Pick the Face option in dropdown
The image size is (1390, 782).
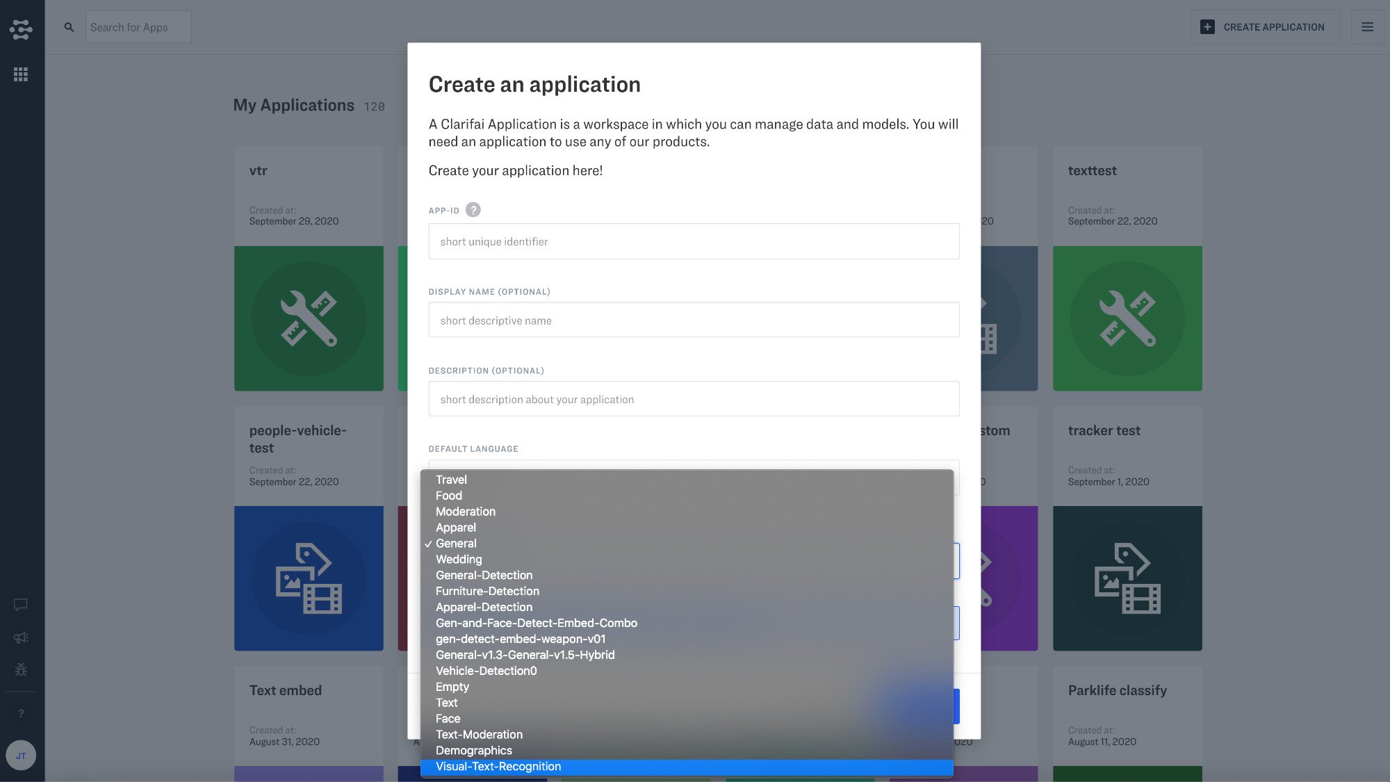[448, 719]
